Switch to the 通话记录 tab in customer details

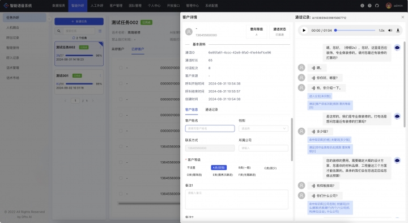tap(211, 110)
